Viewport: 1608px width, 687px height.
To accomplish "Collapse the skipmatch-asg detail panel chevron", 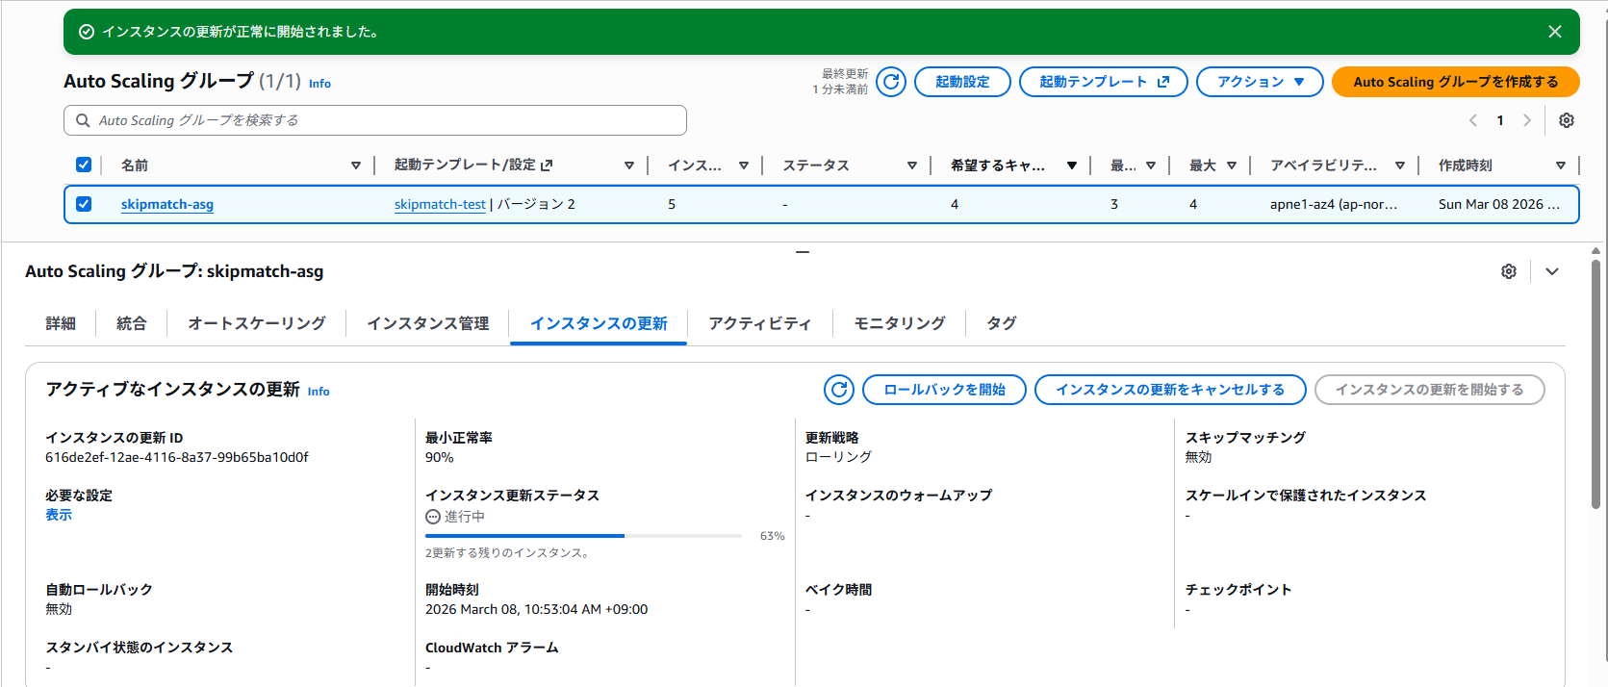I will pyautogui.click(x=1552, y=271).
